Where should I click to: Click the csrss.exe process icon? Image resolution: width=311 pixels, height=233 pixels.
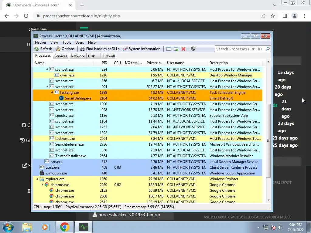[x=42, y=167]
